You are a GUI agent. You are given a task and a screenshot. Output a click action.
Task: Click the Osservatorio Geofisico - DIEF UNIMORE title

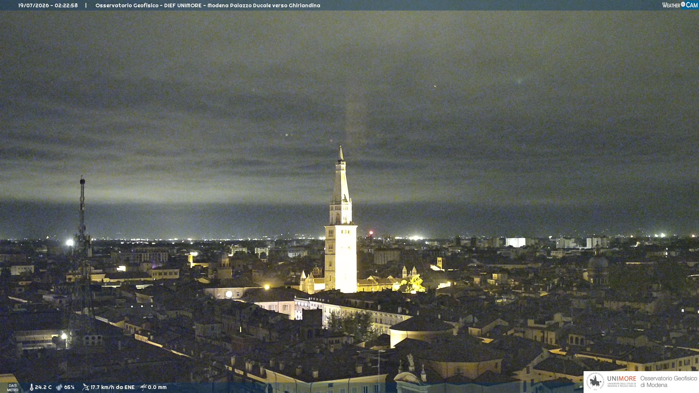click(x=208, y=5)
